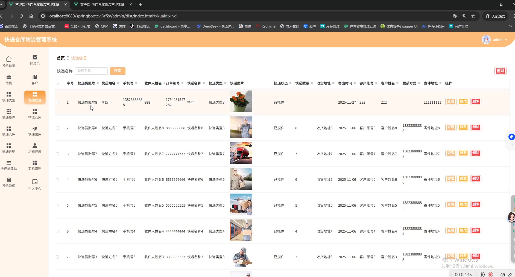Screen dimensions: 515x277
Task: Check the row for 快递名称7
Action: (x=57, y=154)
